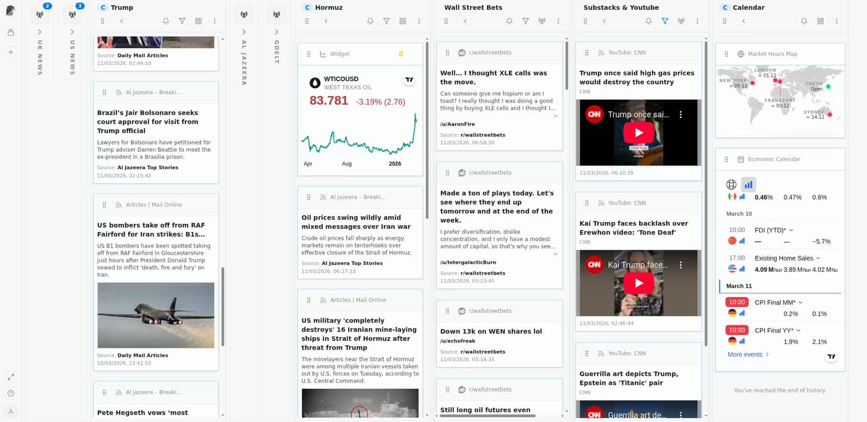Image resolution: width=867 pixels, height=422 pixels.
Task: Click the bell icon in the Hormuz column
Action: pyautogui.click(x=370, y=21)
